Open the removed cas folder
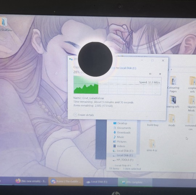The width and height of the screenshot is (196, 195). tap(191, 122)
